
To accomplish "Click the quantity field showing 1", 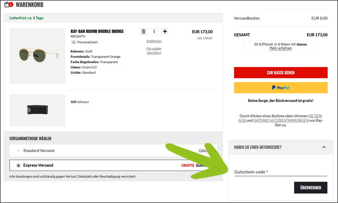I will coord(154,32).
